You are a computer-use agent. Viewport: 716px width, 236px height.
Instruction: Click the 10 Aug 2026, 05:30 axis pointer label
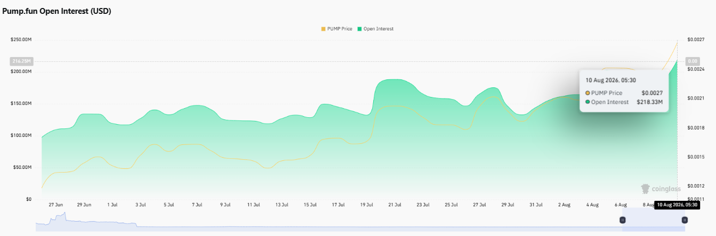[x=677, y=205]
